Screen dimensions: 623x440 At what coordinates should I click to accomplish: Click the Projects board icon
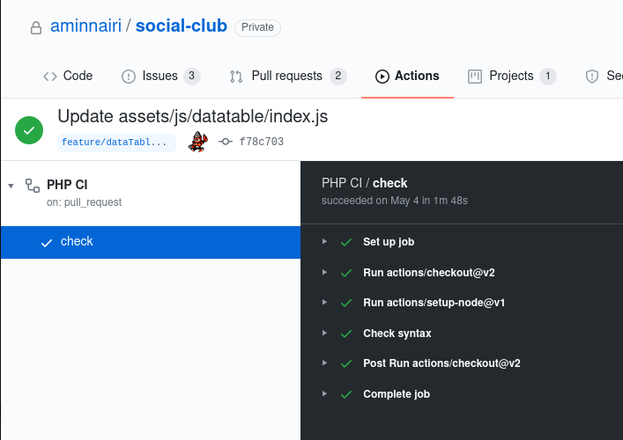click(475, 77)
